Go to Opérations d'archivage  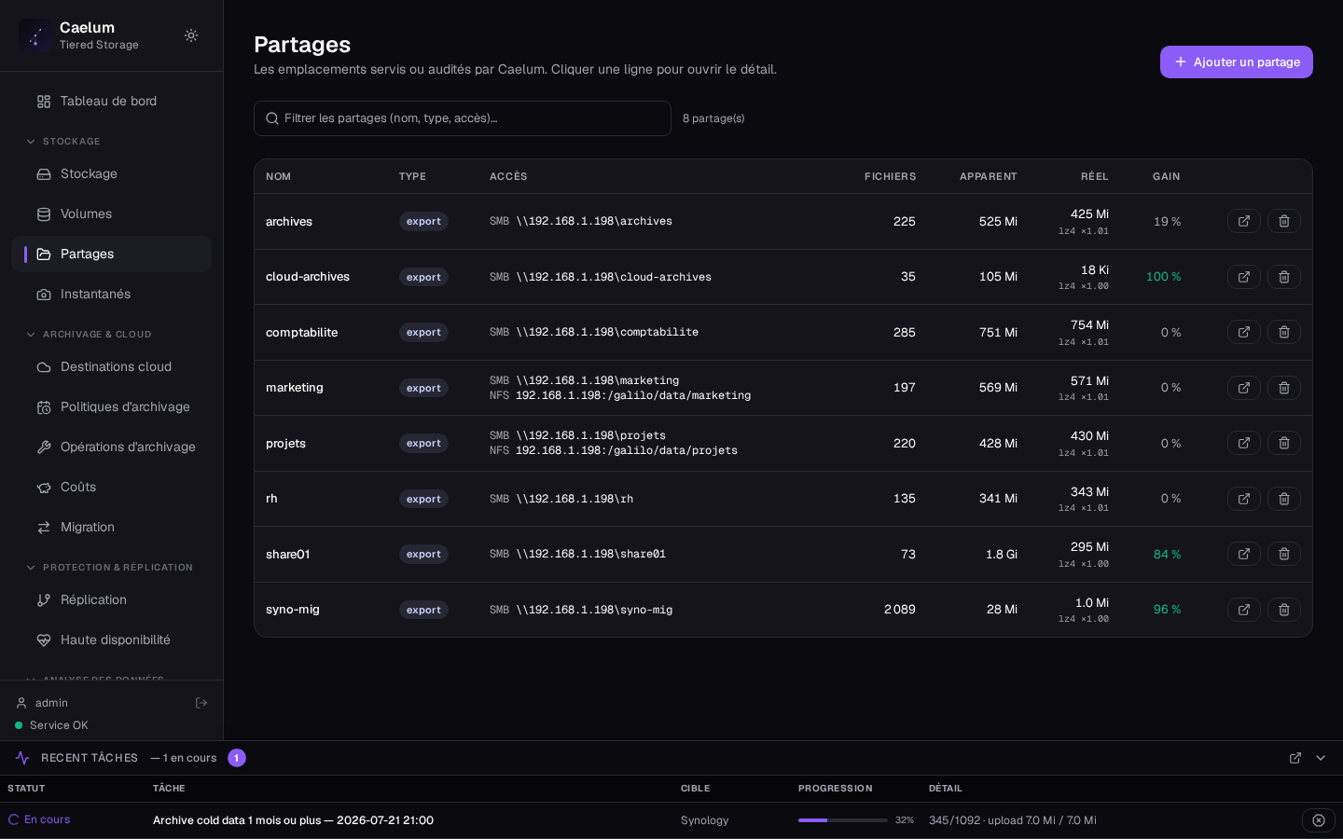111,447
